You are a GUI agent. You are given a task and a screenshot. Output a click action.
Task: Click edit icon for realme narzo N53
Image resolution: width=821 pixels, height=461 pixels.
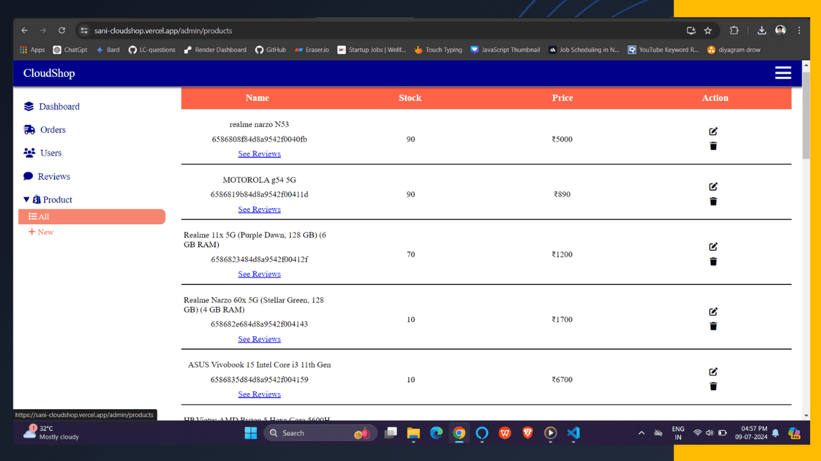click(713, 131)
